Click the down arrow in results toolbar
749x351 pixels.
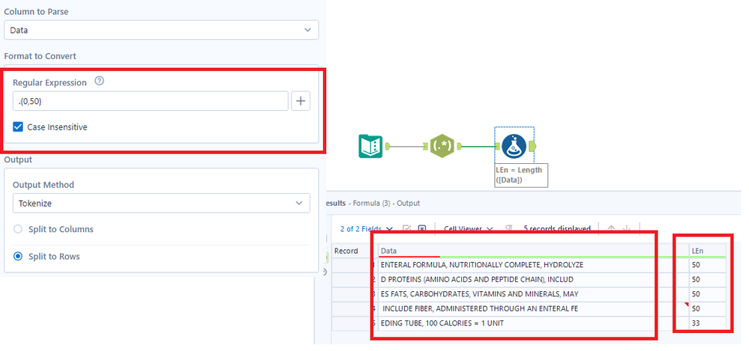628,229
